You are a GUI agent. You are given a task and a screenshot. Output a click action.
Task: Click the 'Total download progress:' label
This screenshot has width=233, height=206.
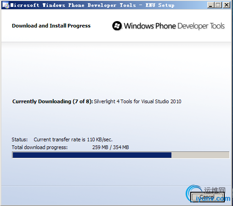tap(40, 147)
